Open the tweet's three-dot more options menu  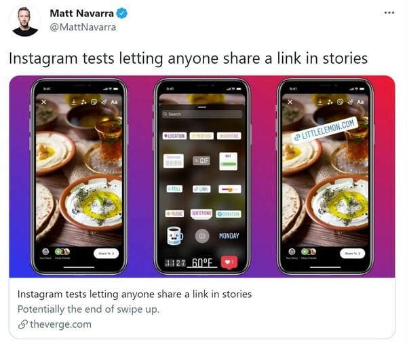coord(389,13)
